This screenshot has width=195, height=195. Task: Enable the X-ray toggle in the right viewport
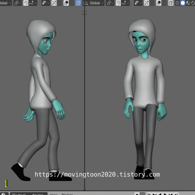171,3
